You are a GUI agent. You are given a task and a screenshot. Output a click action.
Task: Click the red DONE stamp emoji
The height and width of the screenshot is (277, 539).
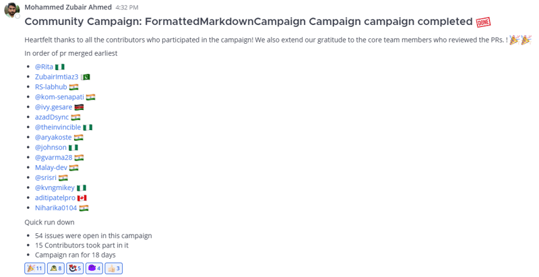(483, 22)
